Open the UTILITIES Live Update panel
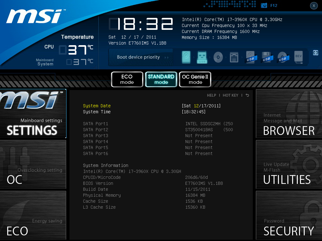 click(x=289, y=164)
